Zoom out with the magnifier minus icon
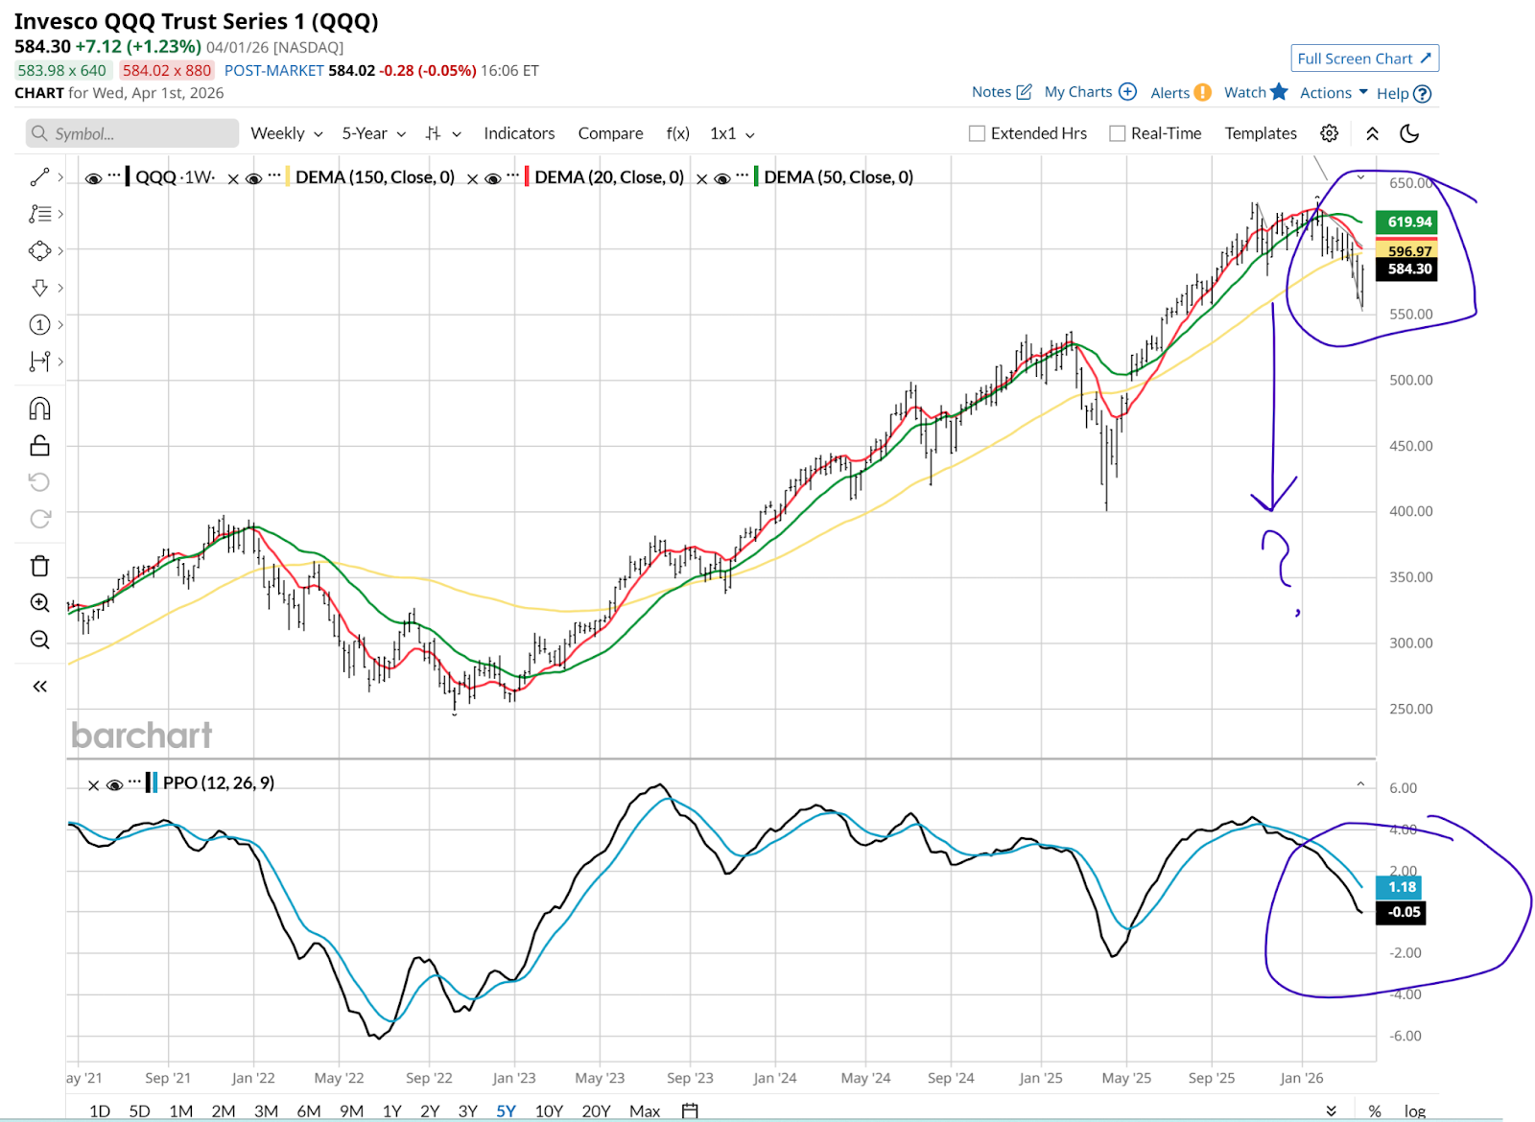1535x1122 pixels. click(39, 640)
